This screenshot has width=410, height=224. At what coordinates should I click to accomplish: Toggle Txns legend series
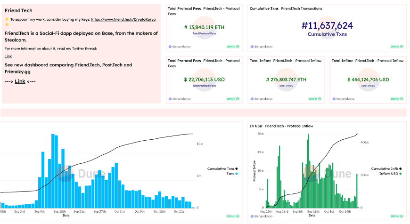[232, 174]
